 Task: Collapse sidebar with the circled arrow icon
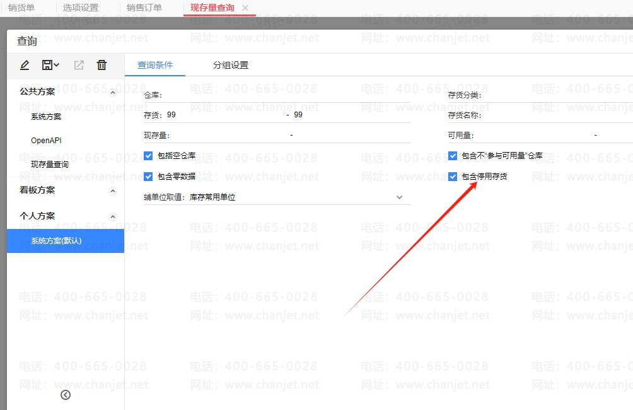click(x=66, y=395)
